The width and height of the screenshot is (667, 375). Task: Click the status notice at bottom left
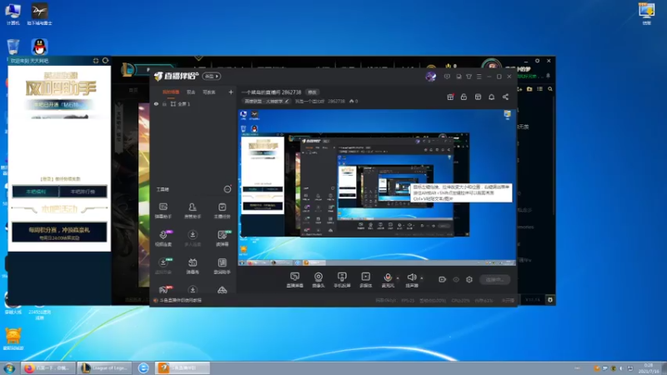click(x=178, y=300)
